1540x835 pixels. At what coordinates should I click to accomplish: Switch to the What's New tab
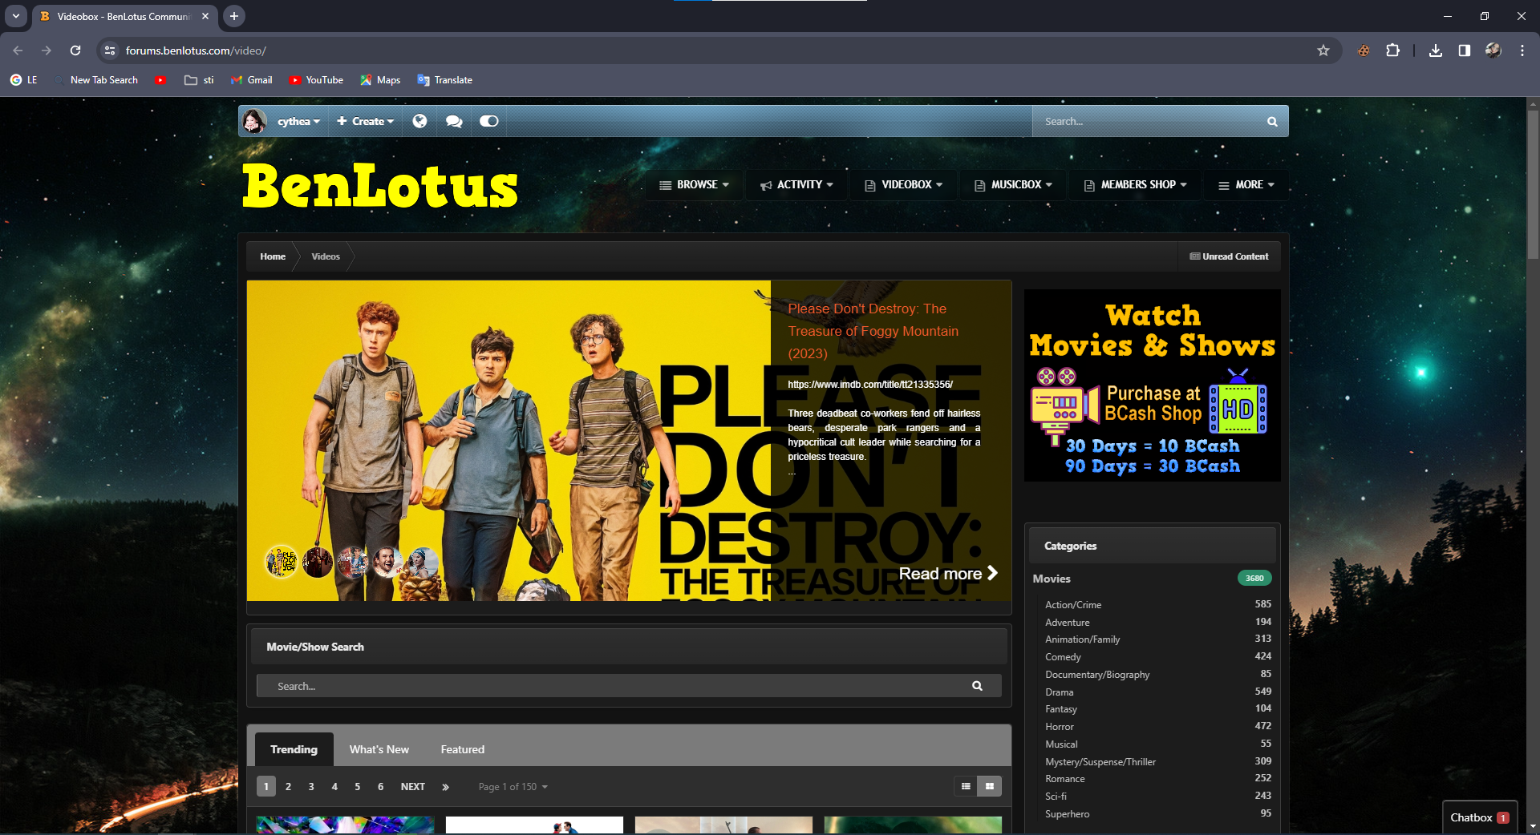point(379,749)
